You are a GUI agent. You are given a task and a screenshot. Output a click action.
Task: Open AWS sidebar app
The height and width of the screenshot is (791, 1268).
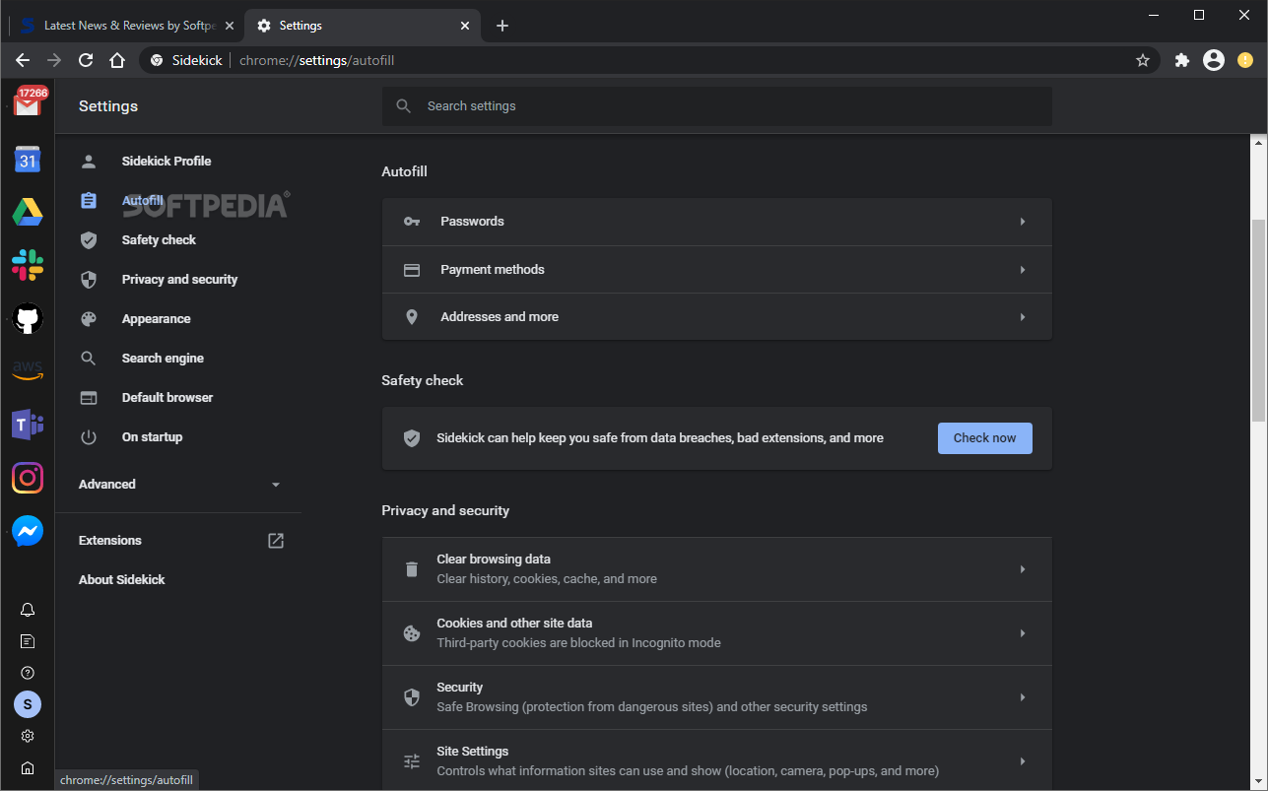(x=28, y=370)
